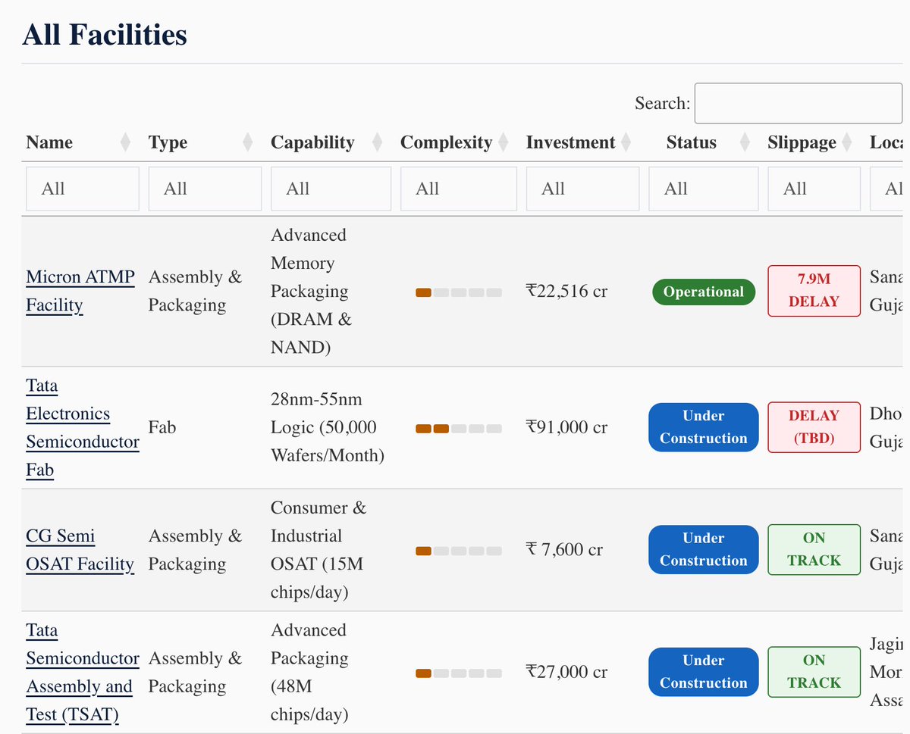Click 'Advanced Memory Packaging (DRAM & NAND)' cell
Screen dimensions: 910x734
[x=312, y=292]
